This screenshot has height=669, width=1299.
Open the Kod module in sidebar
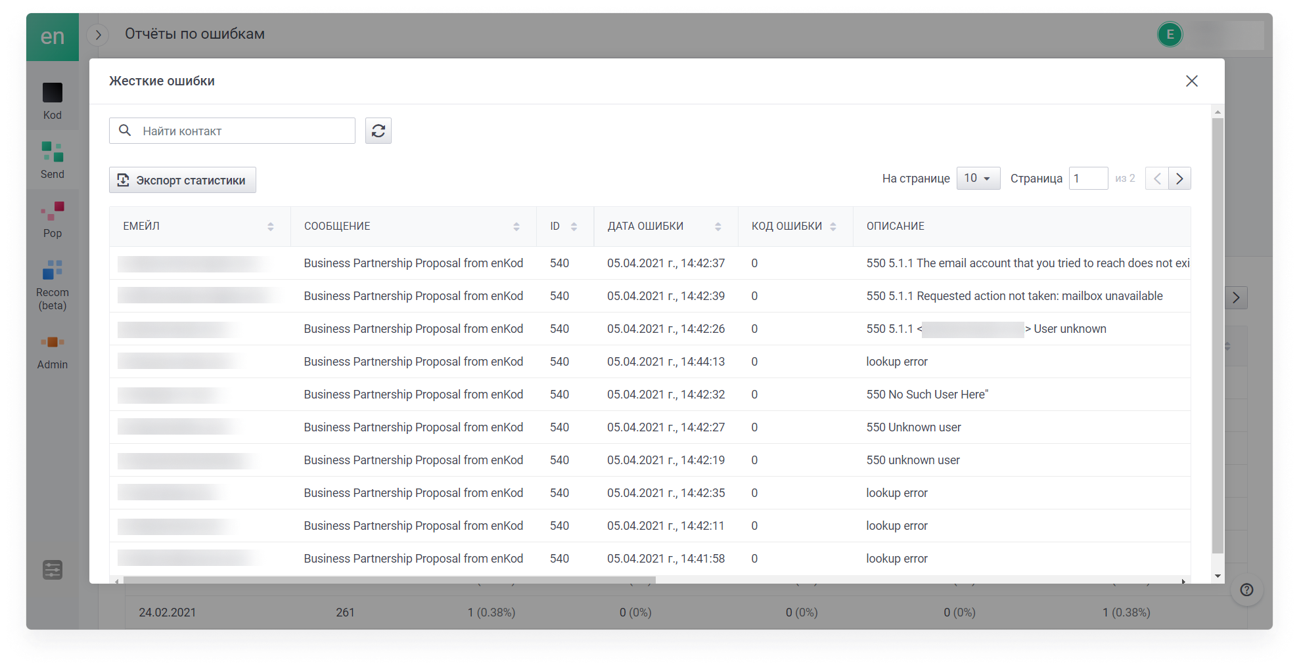[53, 100]
